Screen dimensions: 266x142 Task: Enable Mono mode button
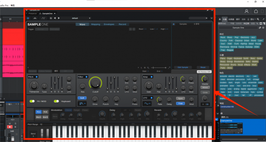click(x=205, y=87)
